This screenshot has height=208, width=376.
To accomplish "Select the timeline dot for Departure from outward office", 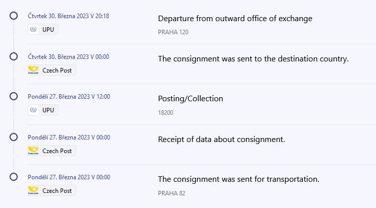I will point(14,16).
